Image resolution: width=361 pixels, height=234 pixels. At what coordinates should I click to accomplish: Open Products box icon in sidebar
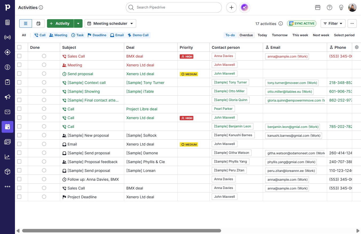7,172
